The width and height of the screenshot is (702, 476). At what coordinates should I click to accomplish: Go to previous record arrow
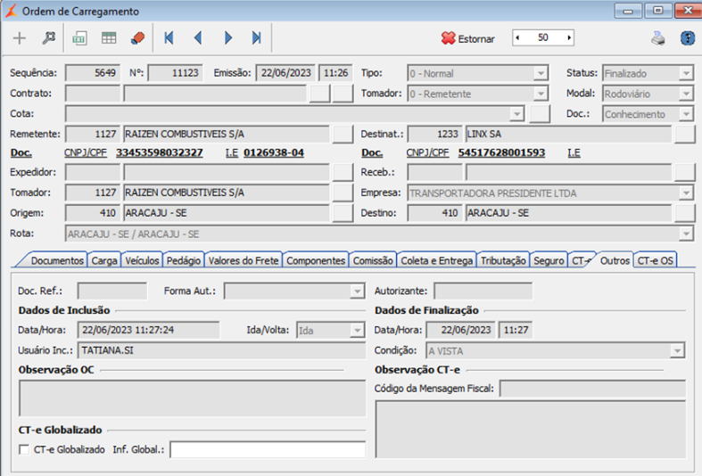198,38
